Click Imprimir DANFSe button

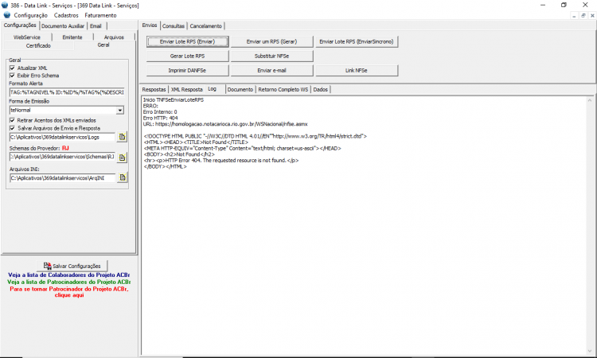[x=187, y=71]
